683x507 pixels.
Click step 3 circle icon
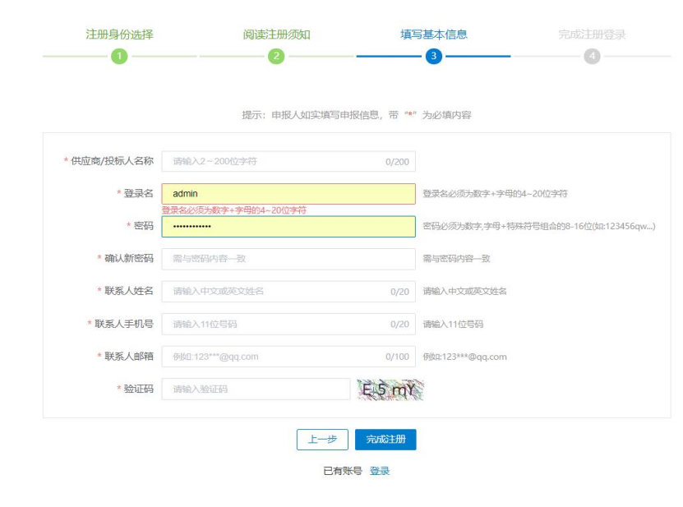434,56
